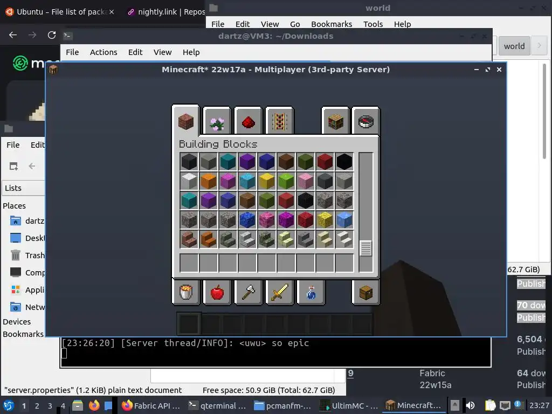The height and width of the screenshot is (414, 552).
Task: Pick the purple bubble coral block
Action: coord(286,220)
